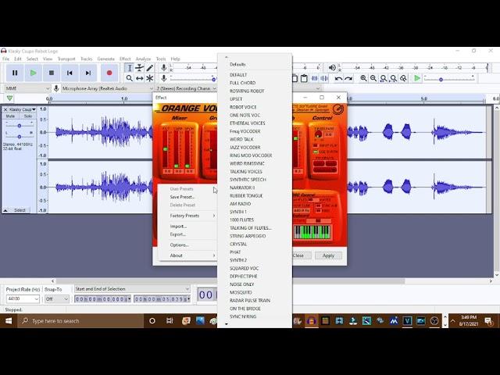This screenshot has height=375, width=500.
Task: Open the Effect menu
Action: (125, 59)
